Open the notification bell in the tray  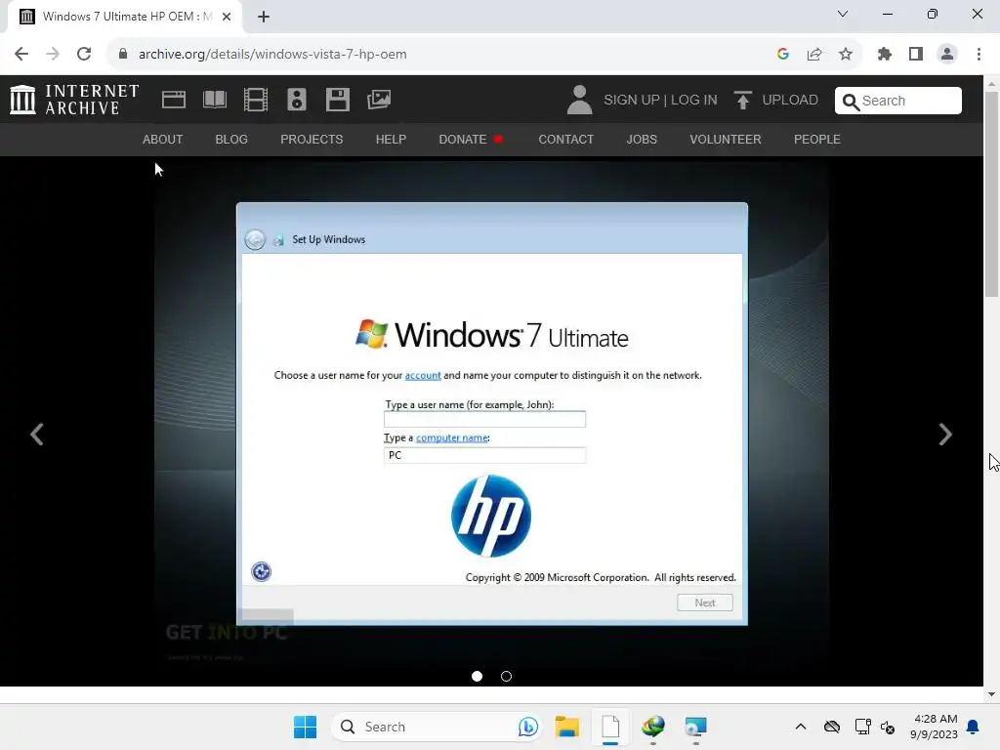(x=974, y=727)
